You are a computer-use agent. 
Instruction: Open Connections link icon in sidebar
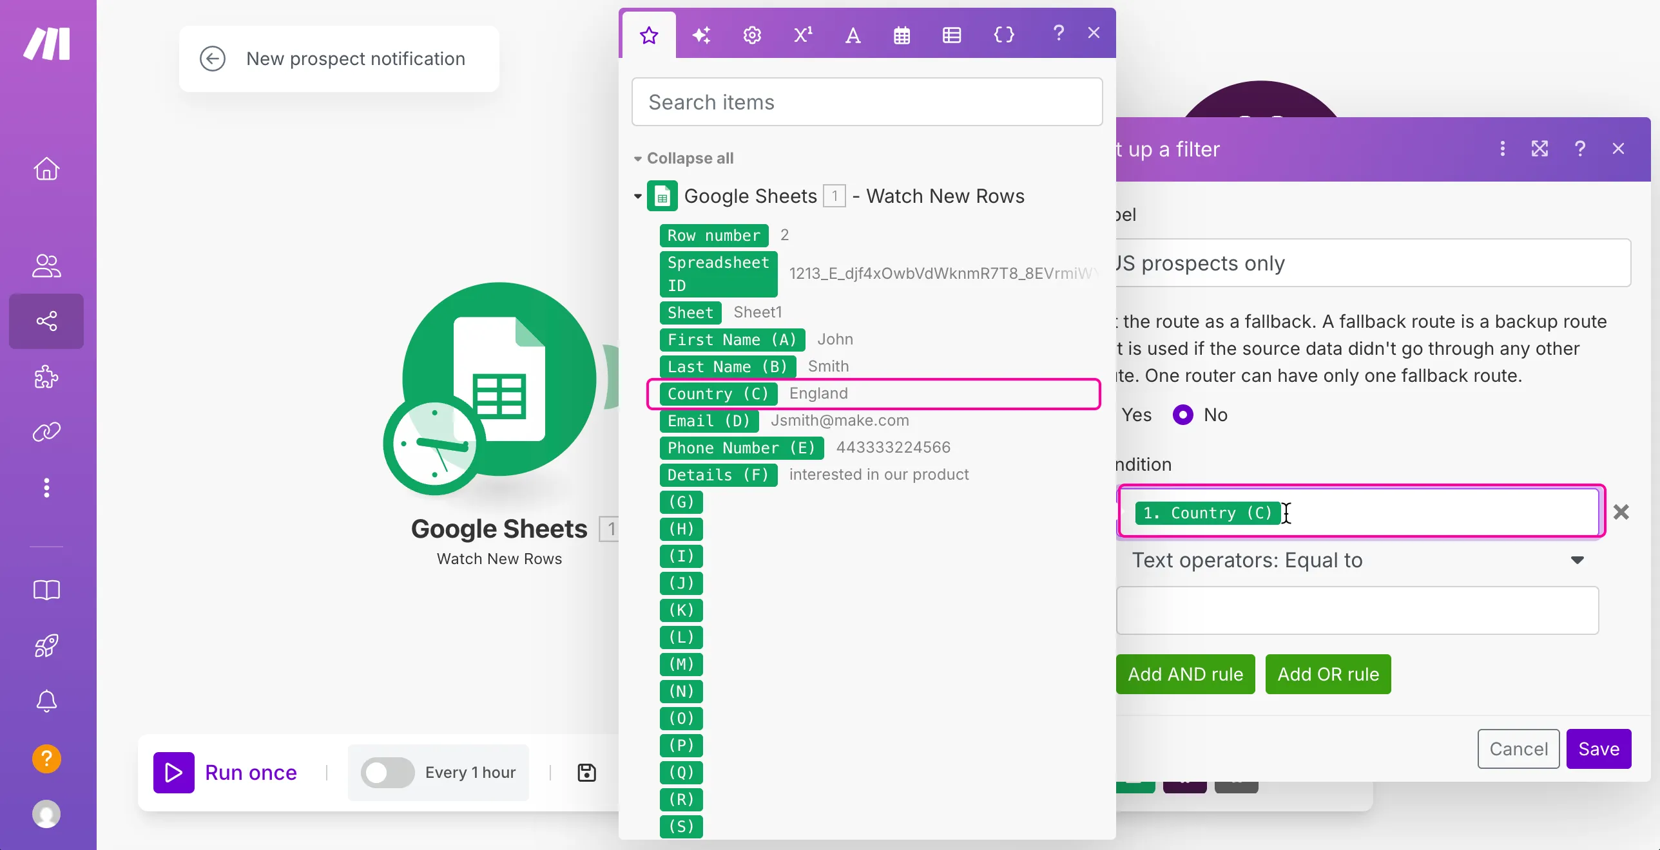coord(46,431)
